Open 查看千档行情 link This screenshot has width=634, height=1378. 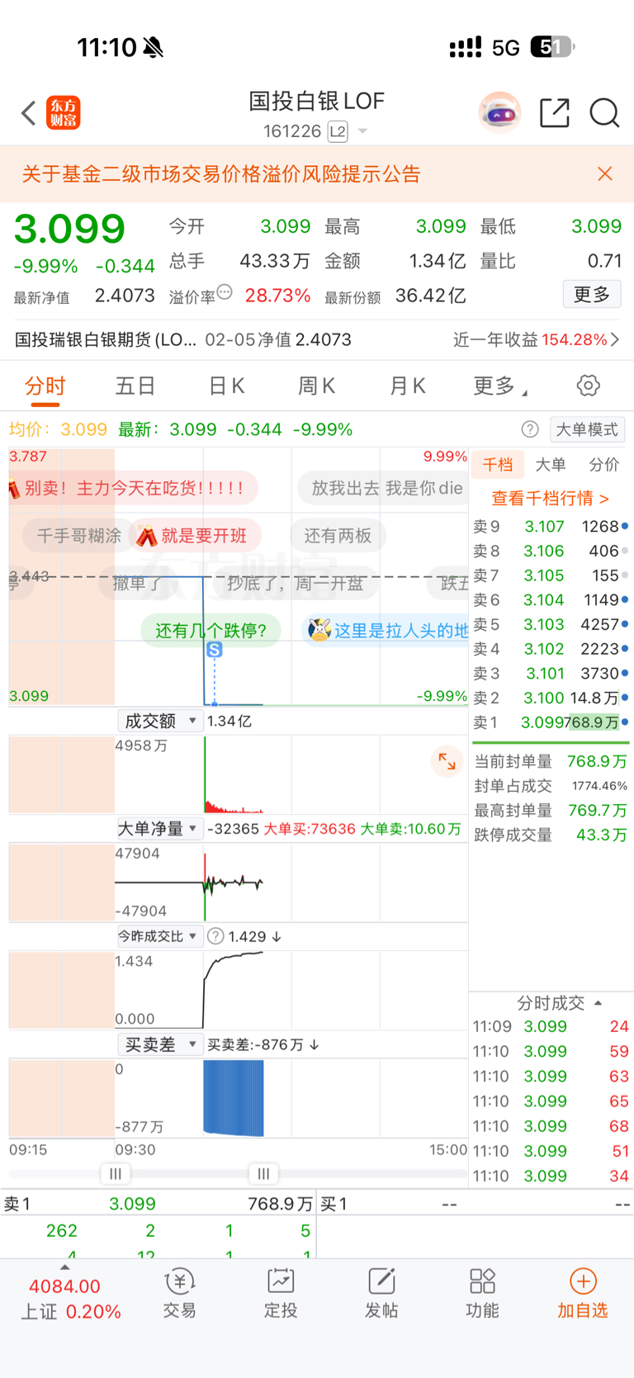(x=550, y=498)
